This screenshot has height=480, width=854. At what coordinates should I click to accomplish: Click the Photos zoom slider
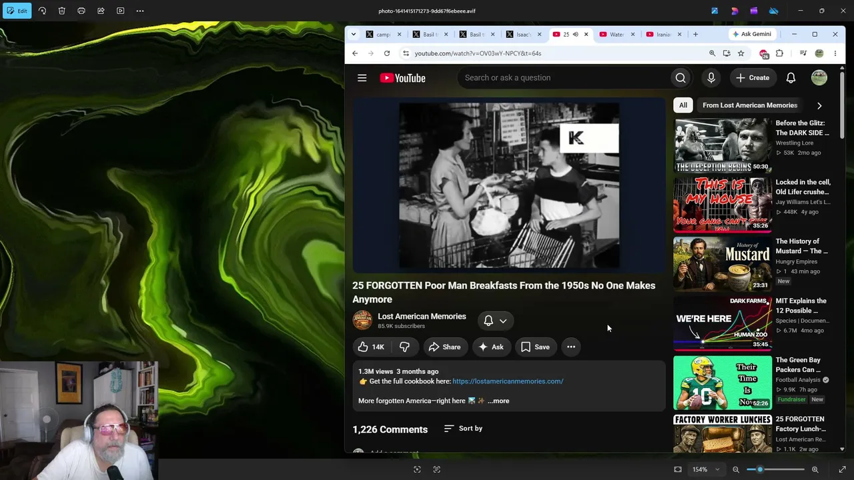click(x=775, y=469)
